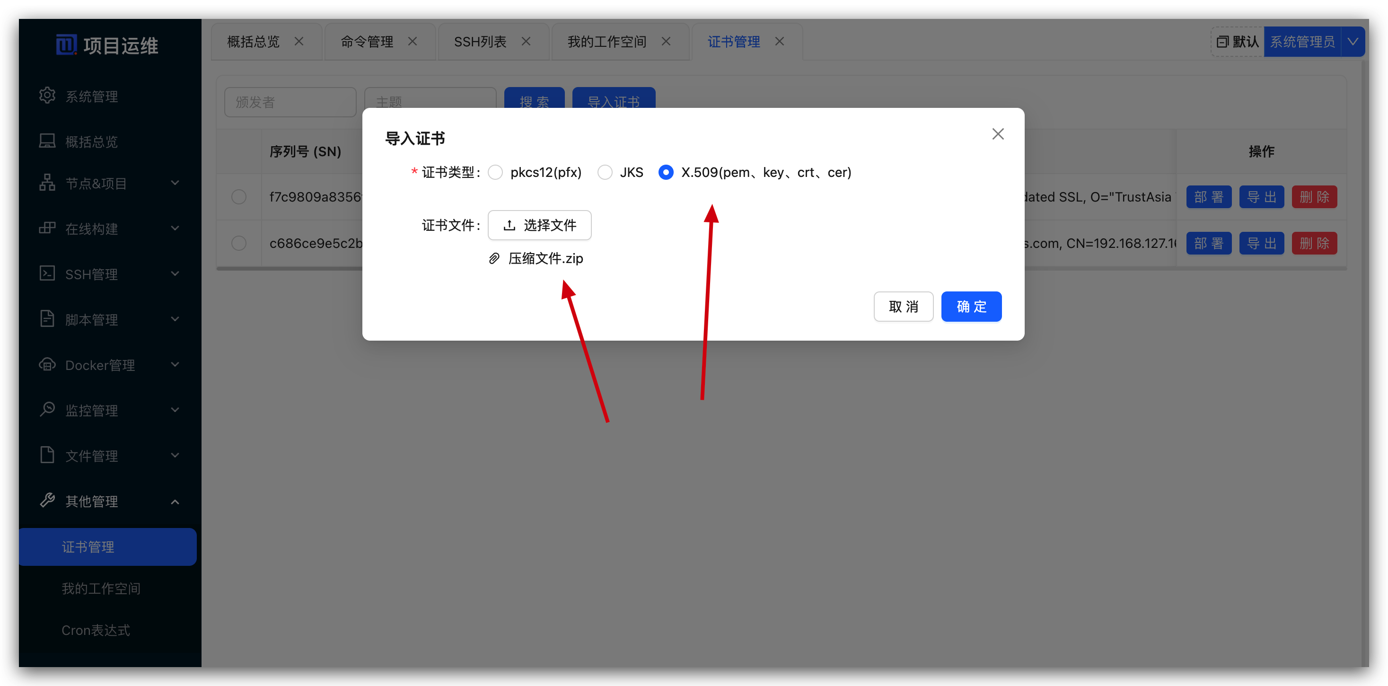This screenshot has width=1388, height=686.
Task: Select the 节点&项目 nodes icon
Action: (47, 183)
